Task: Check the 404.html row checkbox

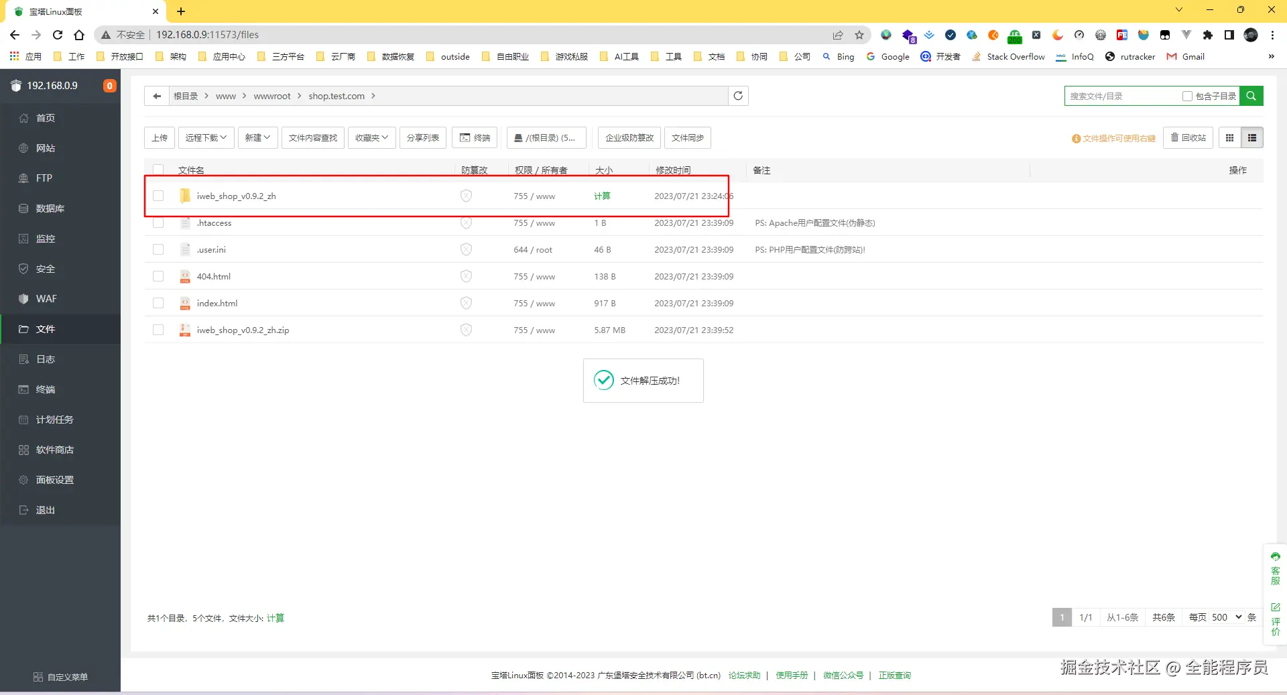Action: click(x=158, y=276)
